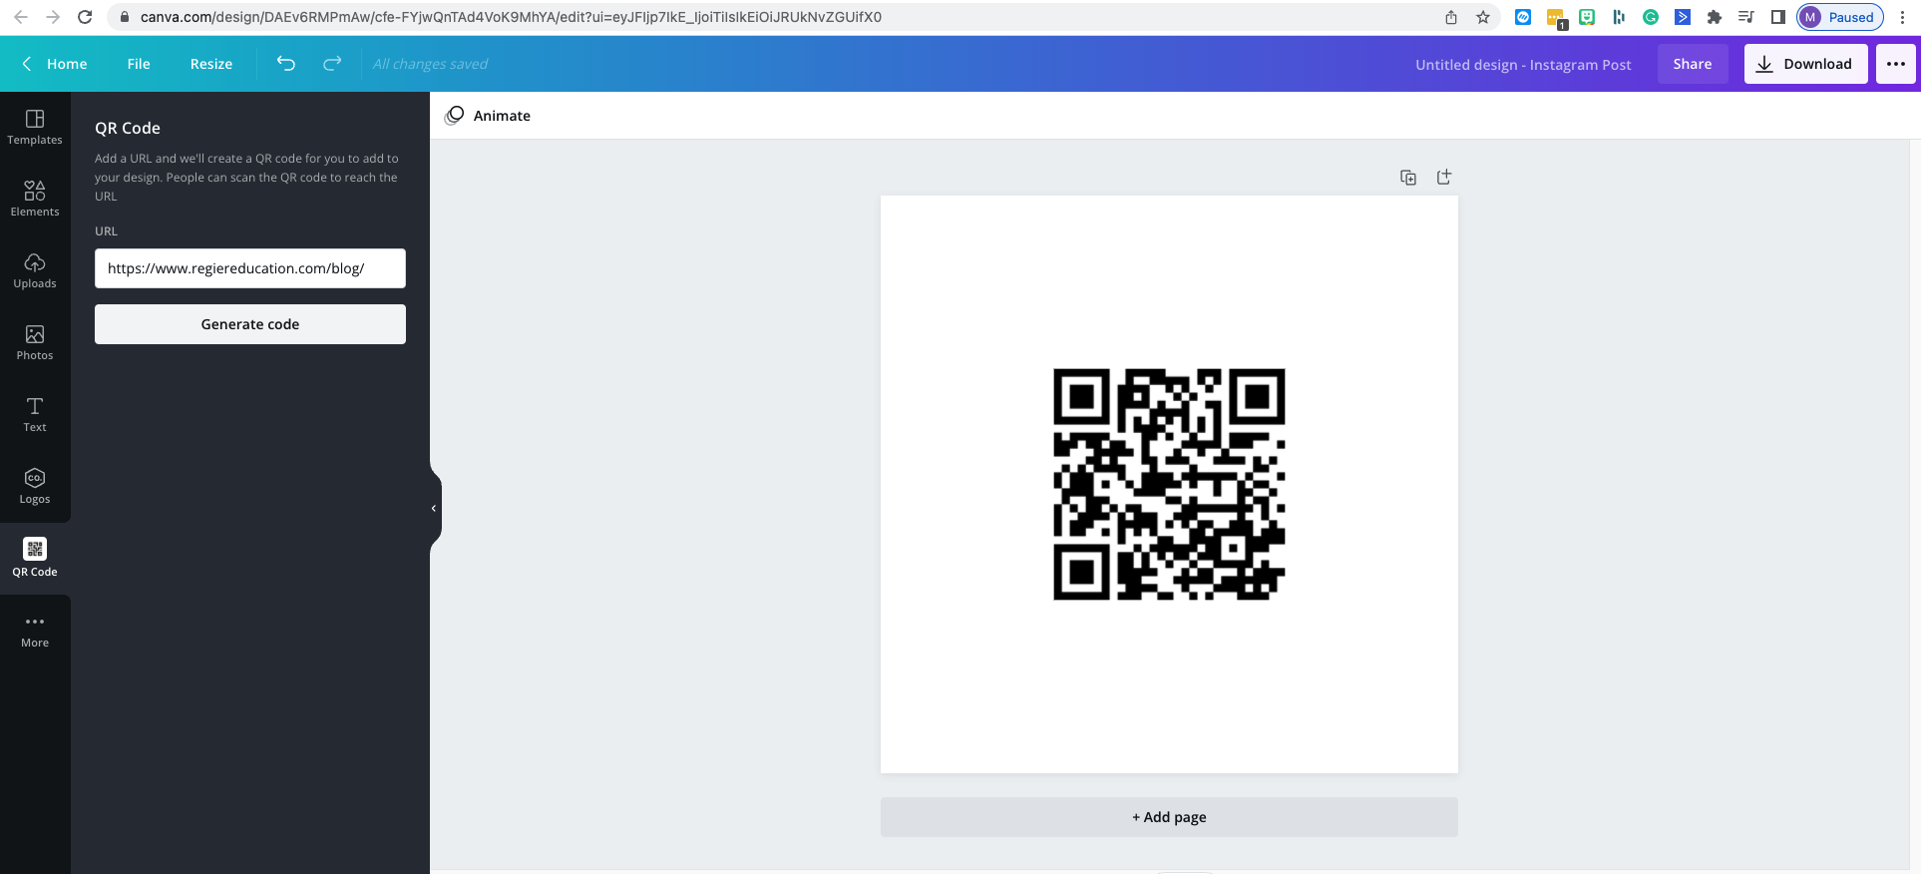Screen dimensions: 1921x874
Task: Click the browser share page icon
Action: (x=1451, y=17)
